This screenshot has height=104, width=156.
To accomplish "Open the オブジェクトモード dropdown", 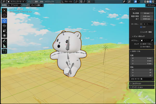I will point(17,2).
